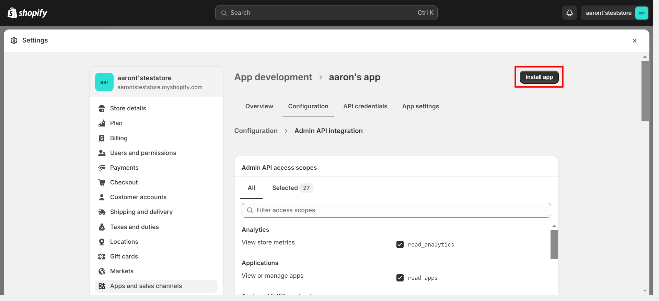Go back to App development breadcrumb
Viewport: 659px width, 301px height.
click(273, 77)
